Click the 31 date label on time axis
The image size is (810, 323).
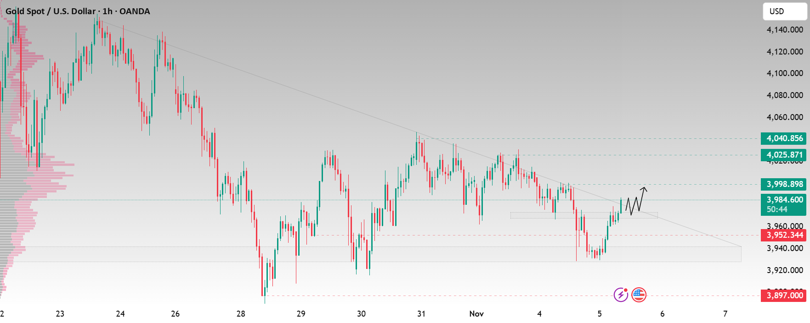pyautogui.click(x=421, y=314)
